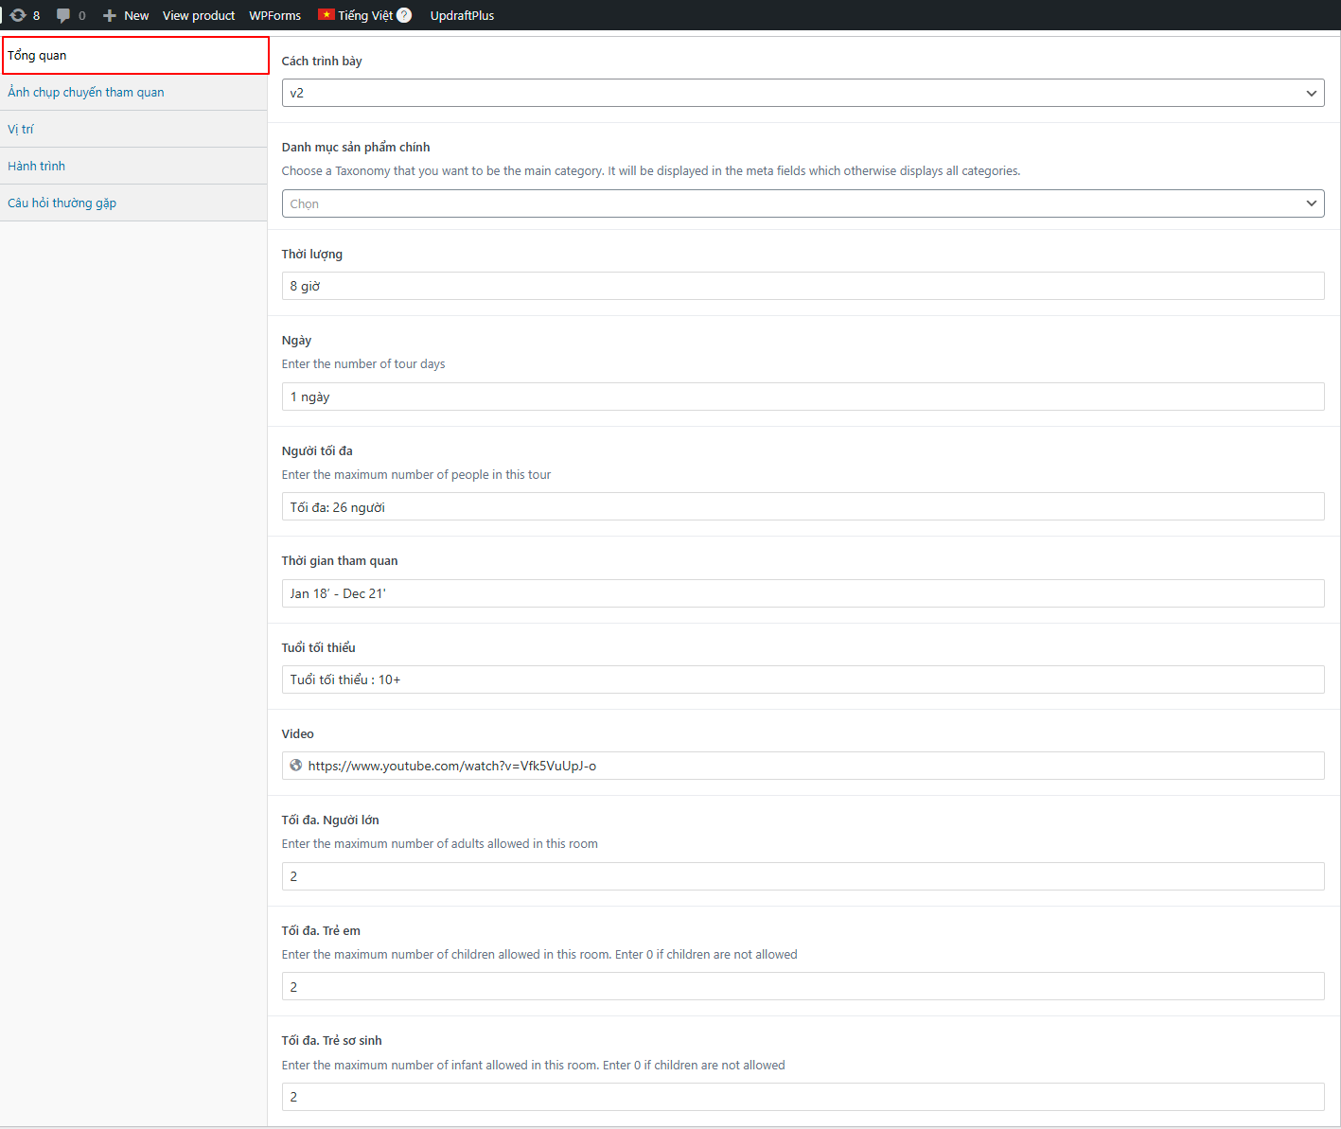Open the Cách trình bày v2 dropdown
1341x1129 pixels.
[x=803, y=93]
